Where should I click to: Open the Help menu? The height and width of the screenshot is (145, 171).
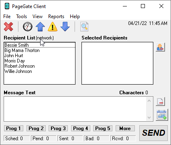pos(75,17)
